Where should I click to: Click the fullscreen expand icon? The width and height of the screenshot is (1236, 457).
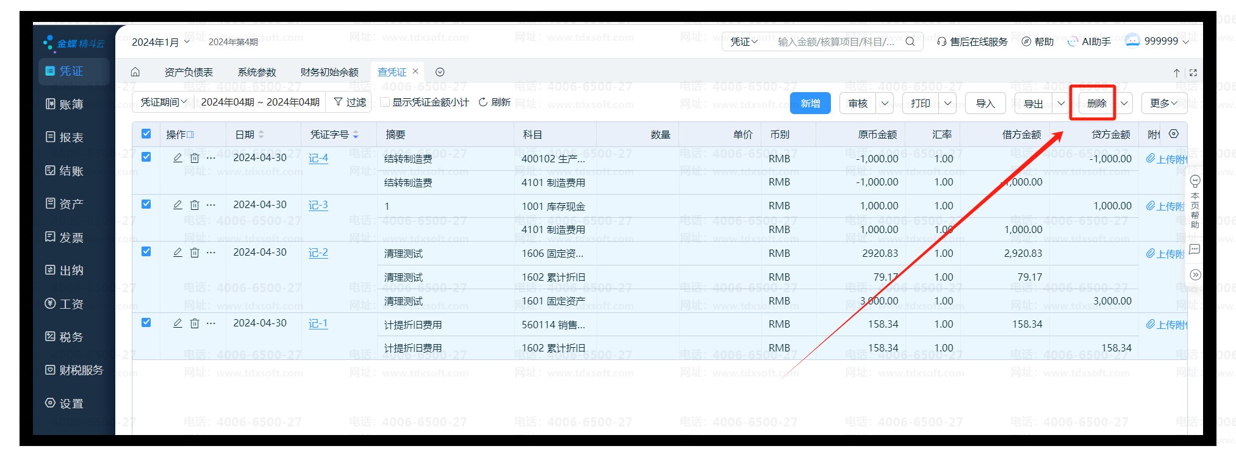coord(1193,73)
